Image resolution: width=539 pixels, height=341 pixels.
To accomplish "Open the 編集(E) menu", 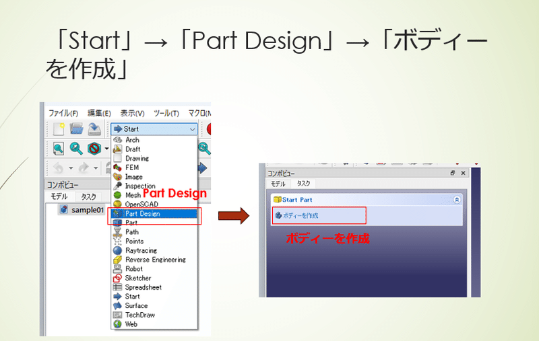I will (x=99, y=113).
